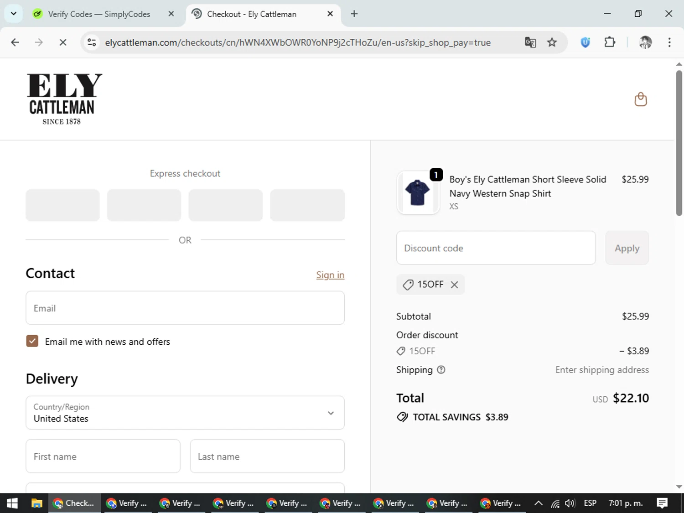Open the notification center icon
Viewport: 684px width, 513px height.
point(662,503)
